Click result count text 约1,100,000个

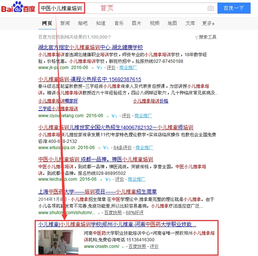coord(97,37)
